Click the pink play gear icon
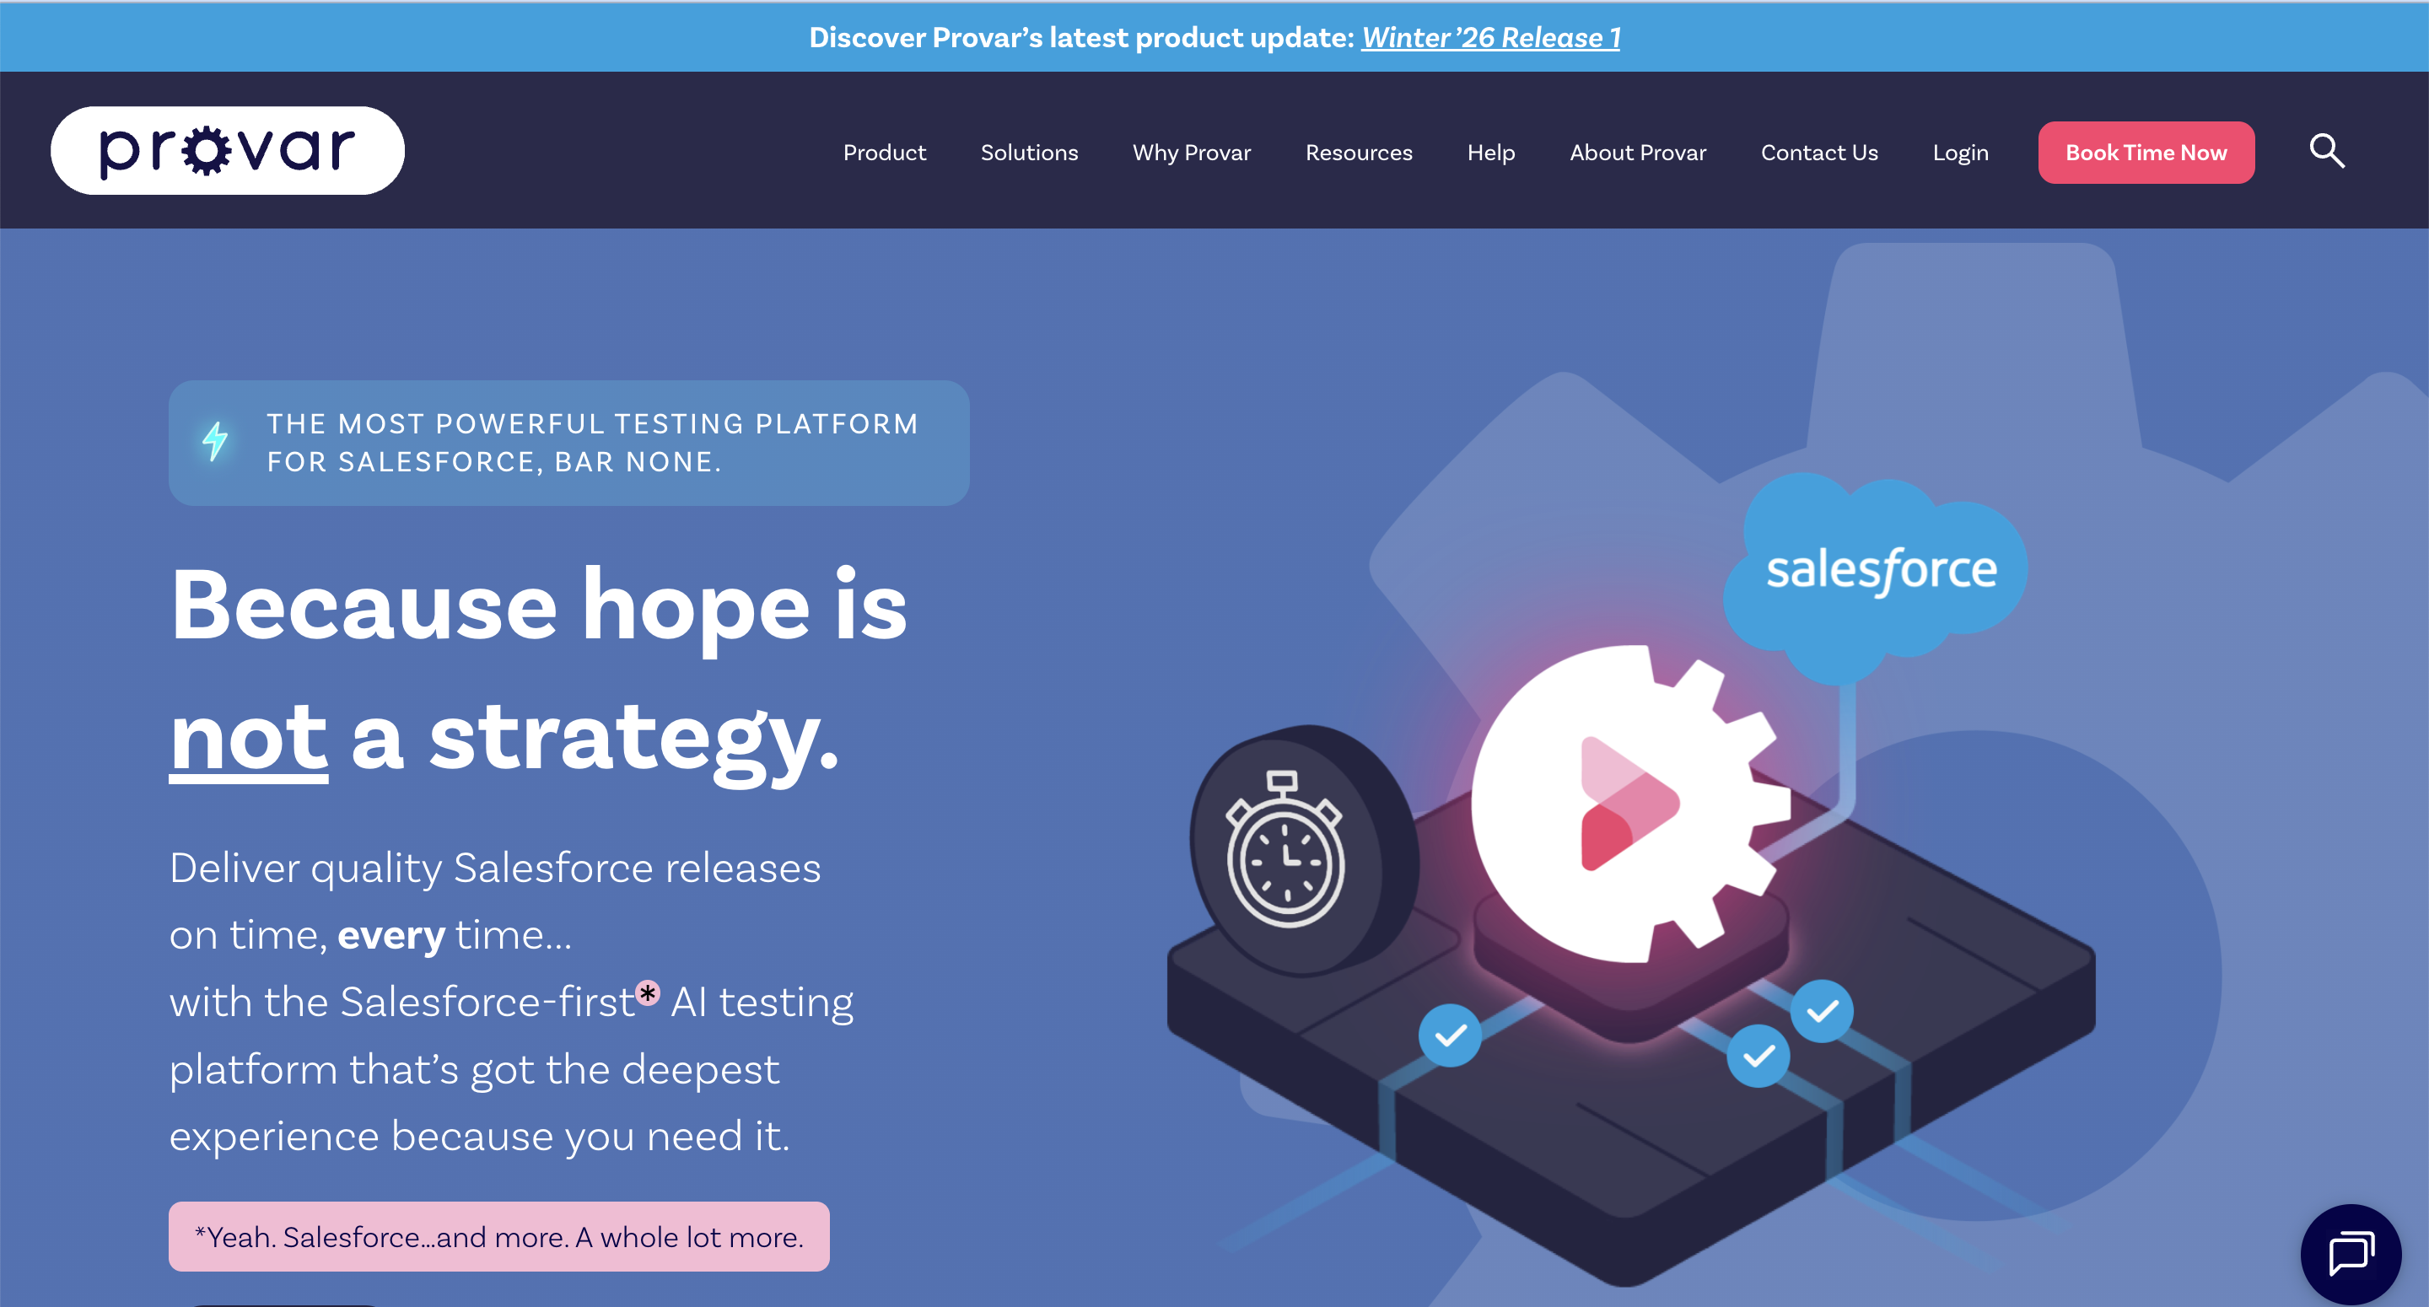 1629,804
